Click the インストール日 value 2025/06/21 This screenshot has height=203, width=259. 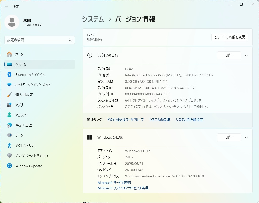click(x=134, y=164)
